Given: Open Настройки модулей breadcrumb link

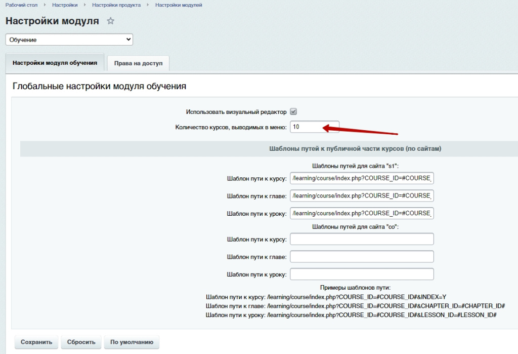Looking at the screenshot, I should pyautogui.click(x=179, y=5).
